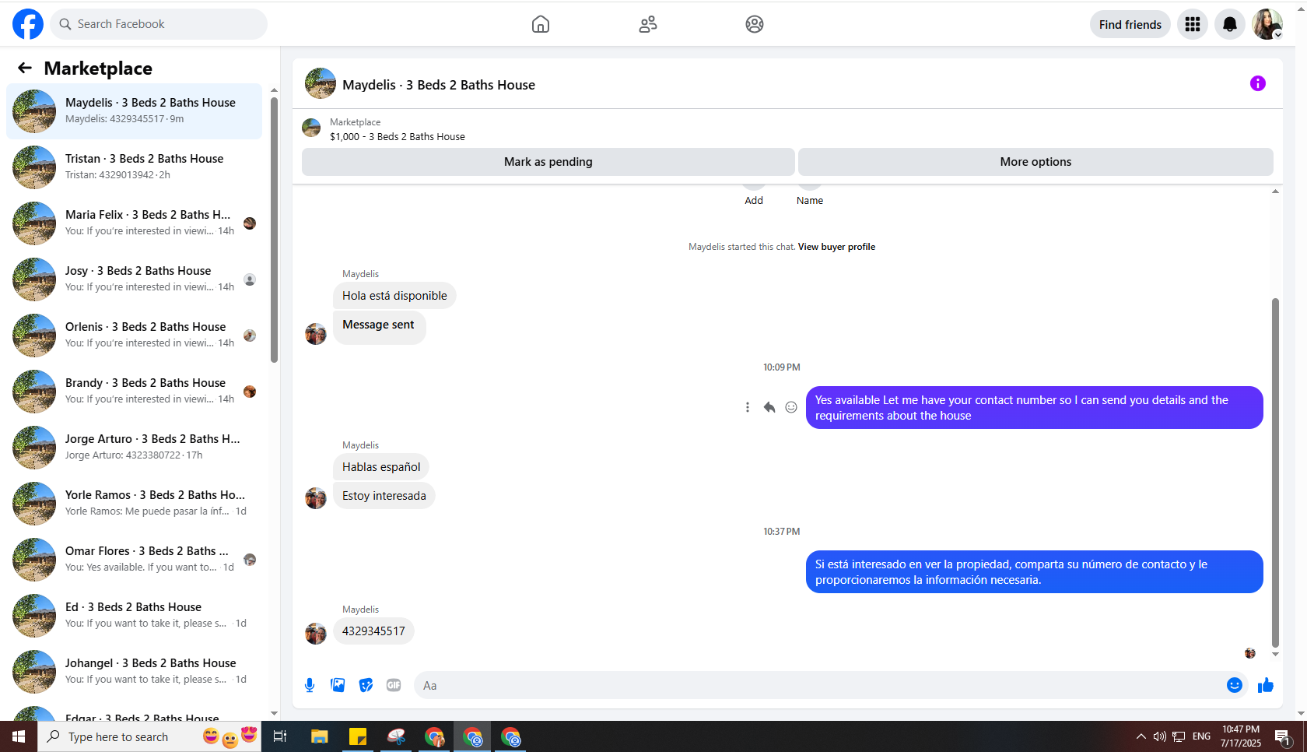Open the emoji picker in message box

1235,685
